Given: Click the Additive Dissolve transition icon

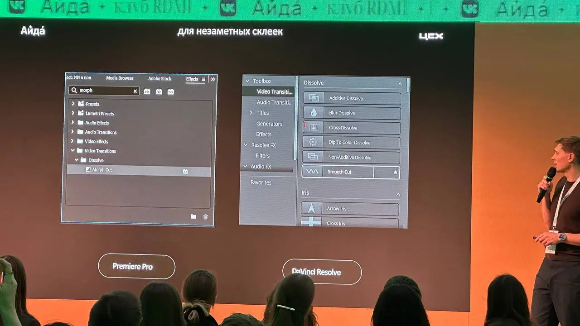Looking at the screenshot, I should (314, 98).
